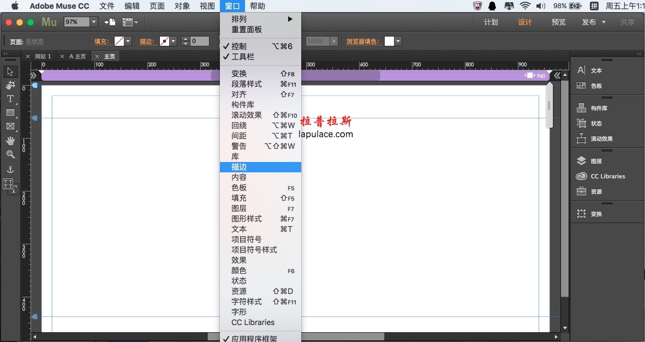Screen dimensions: 645x342
Task: Switch to 设计 view
Action: [525, 22]
